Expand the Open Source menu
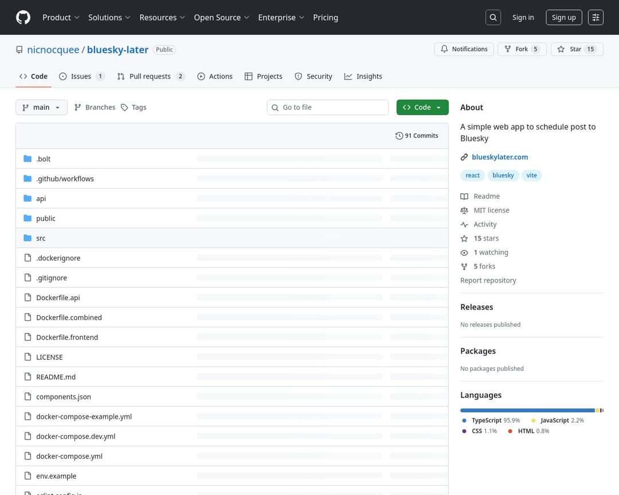 tap(221, 17)
